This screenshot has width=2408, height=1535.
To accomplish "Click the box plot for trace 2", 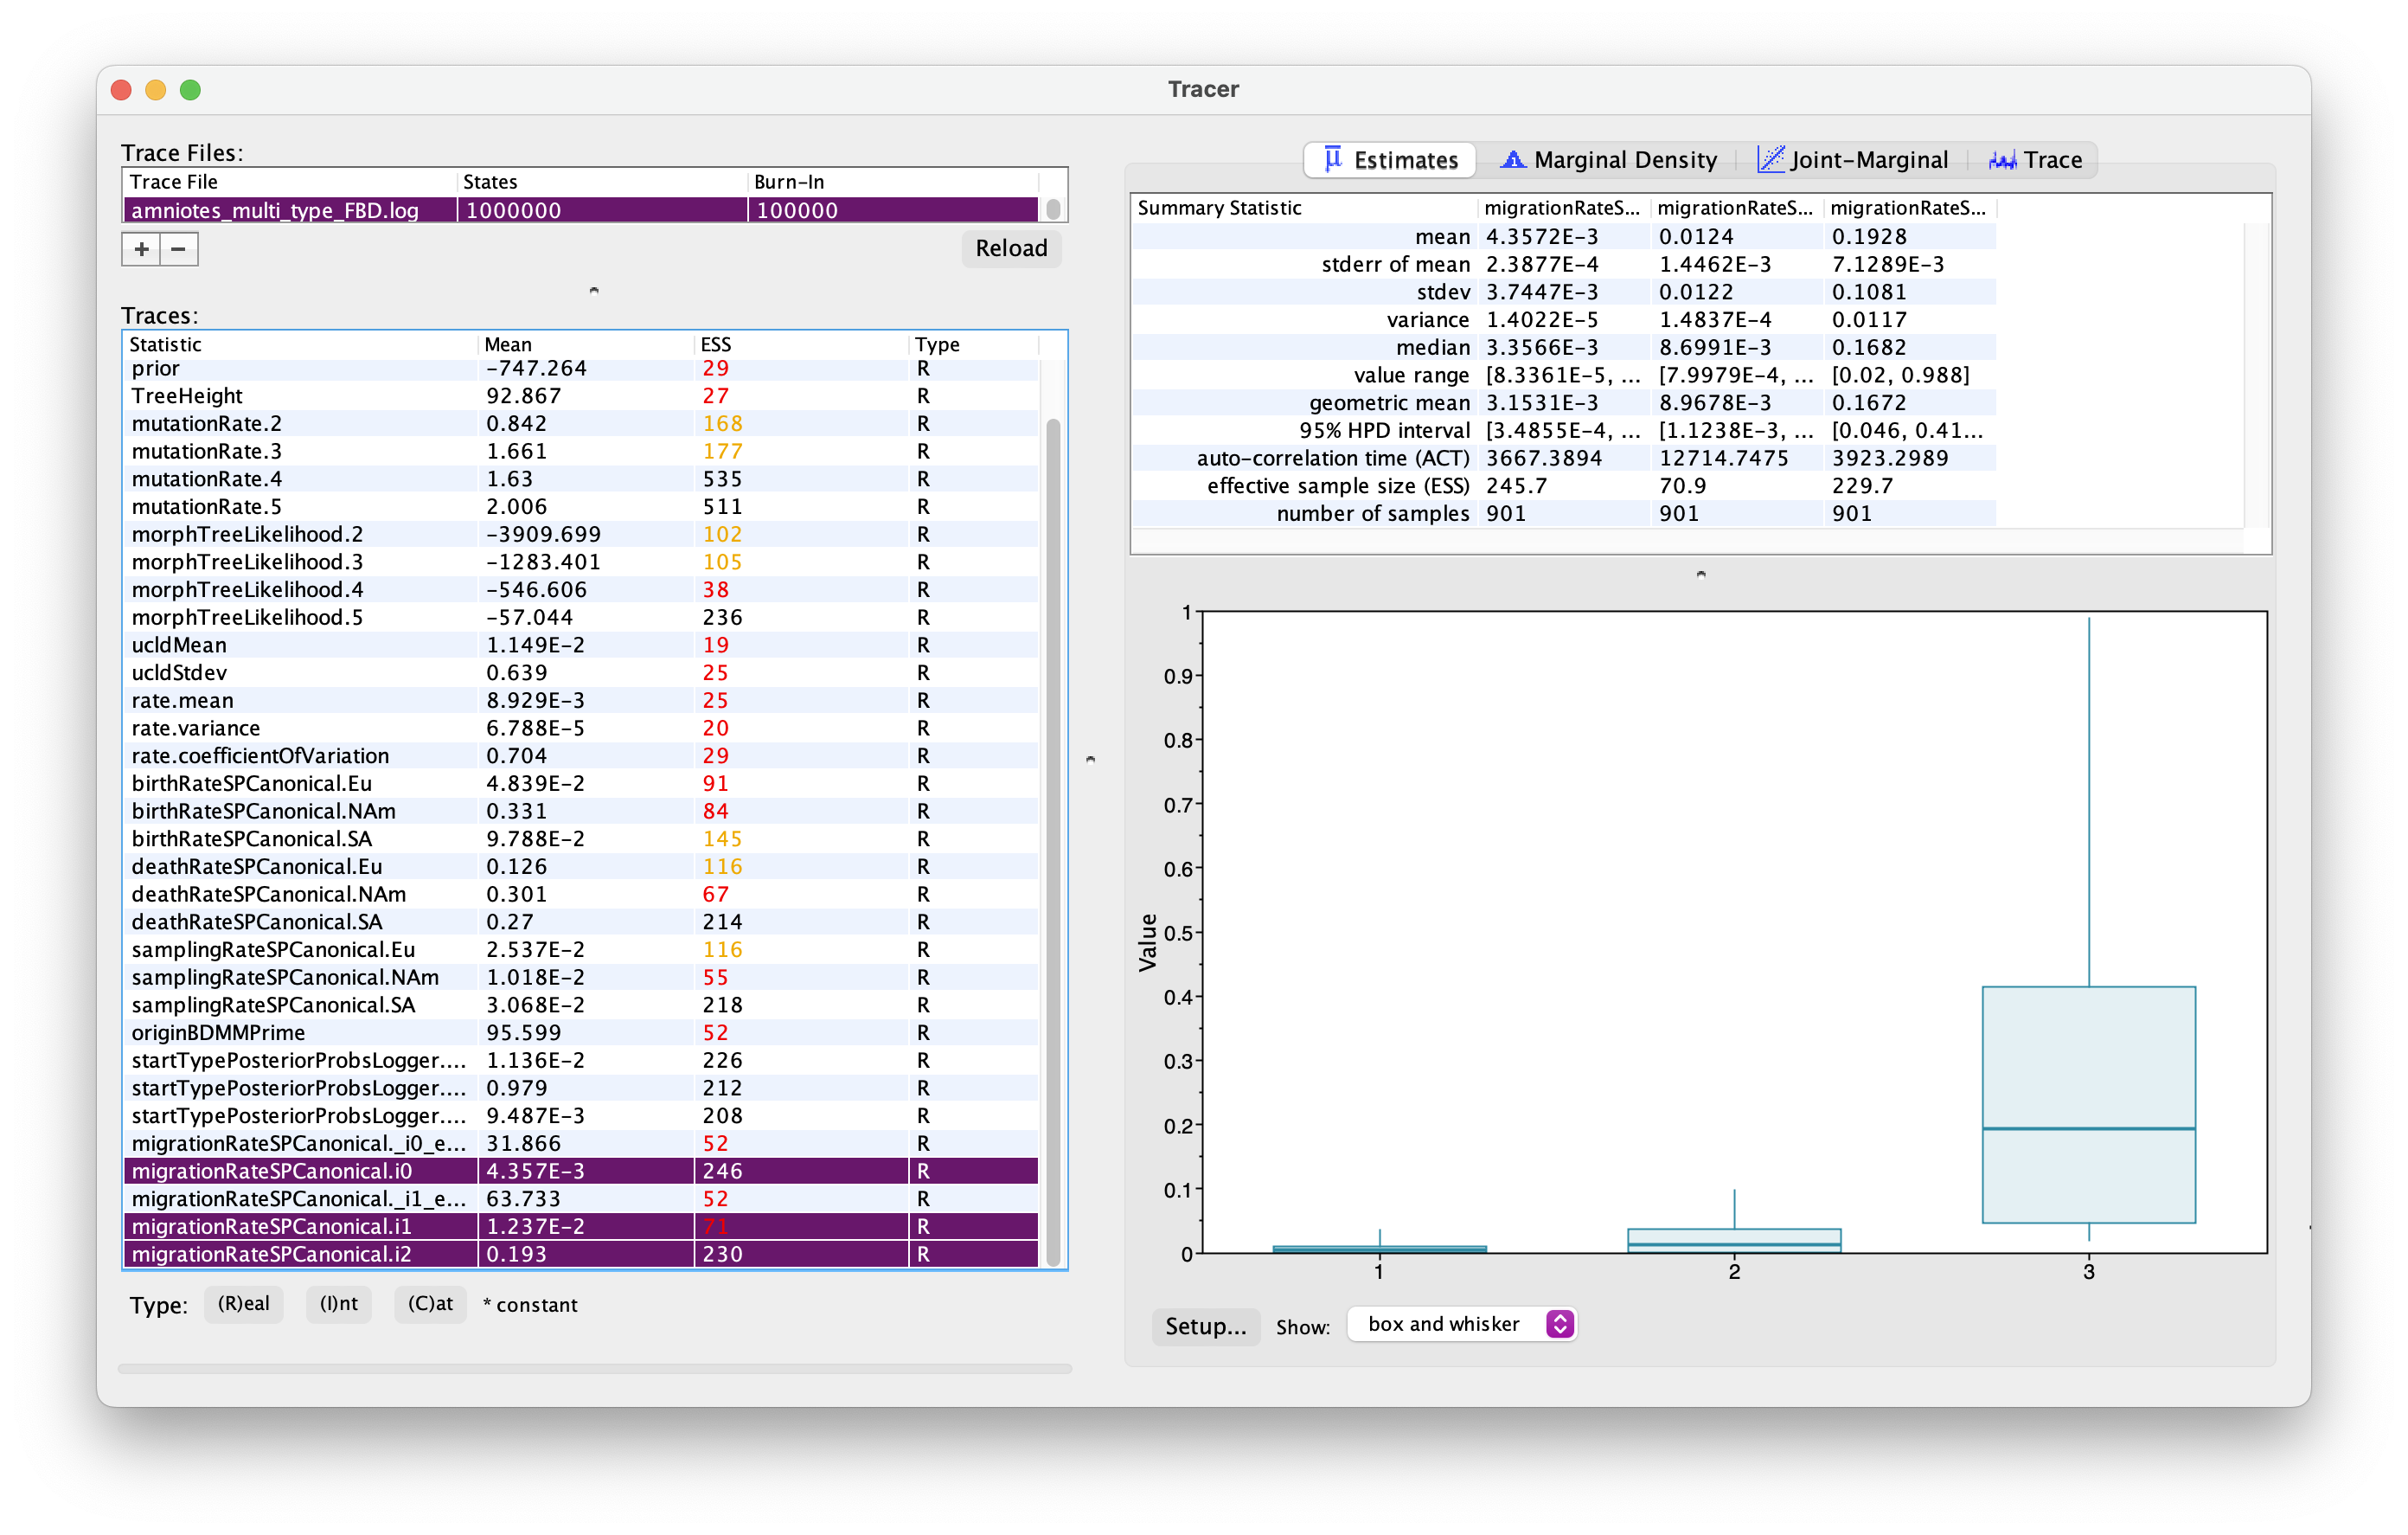I will coord(1734,1240).
